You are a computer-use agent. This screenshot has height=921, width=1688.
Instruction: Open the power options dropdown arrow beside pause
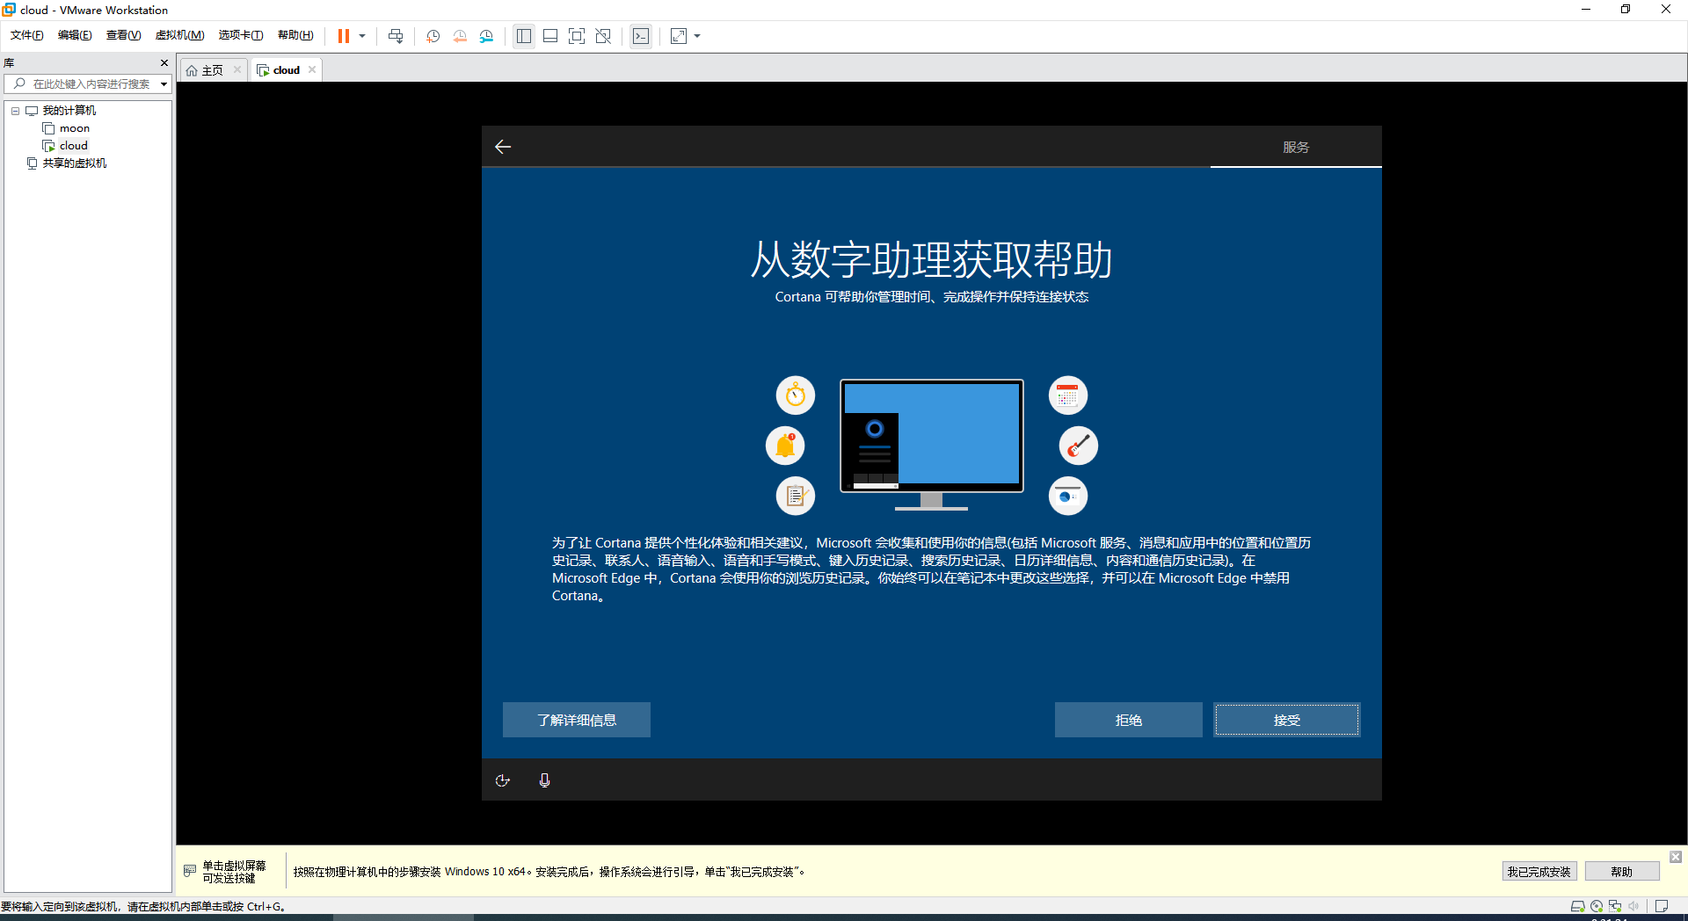(362, 36)
